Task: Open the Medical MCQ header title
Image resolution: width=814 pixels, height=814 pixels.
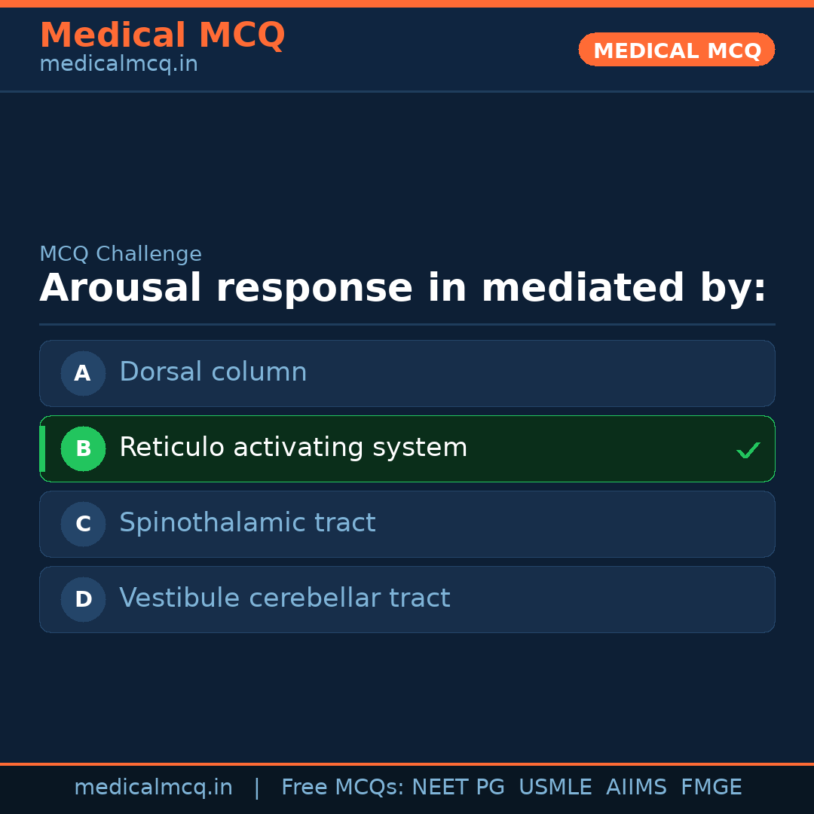Action: 162,35
